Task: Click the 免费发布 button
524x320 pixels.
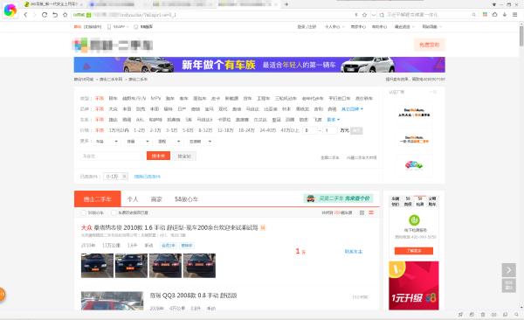Action: (430, 45)
